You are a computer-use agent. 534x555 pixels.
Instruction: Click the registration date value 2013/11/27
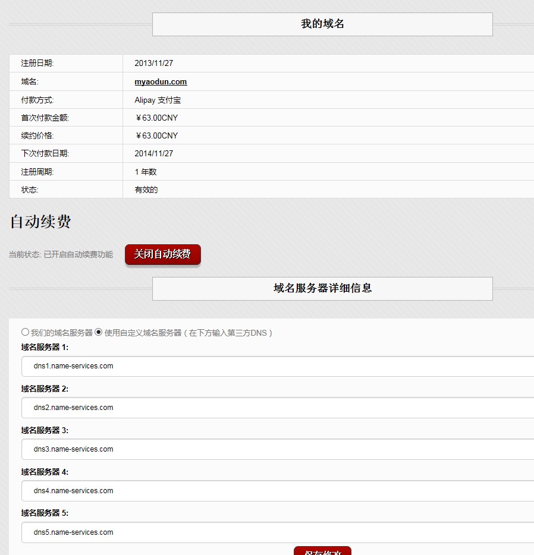coord(153,64)
